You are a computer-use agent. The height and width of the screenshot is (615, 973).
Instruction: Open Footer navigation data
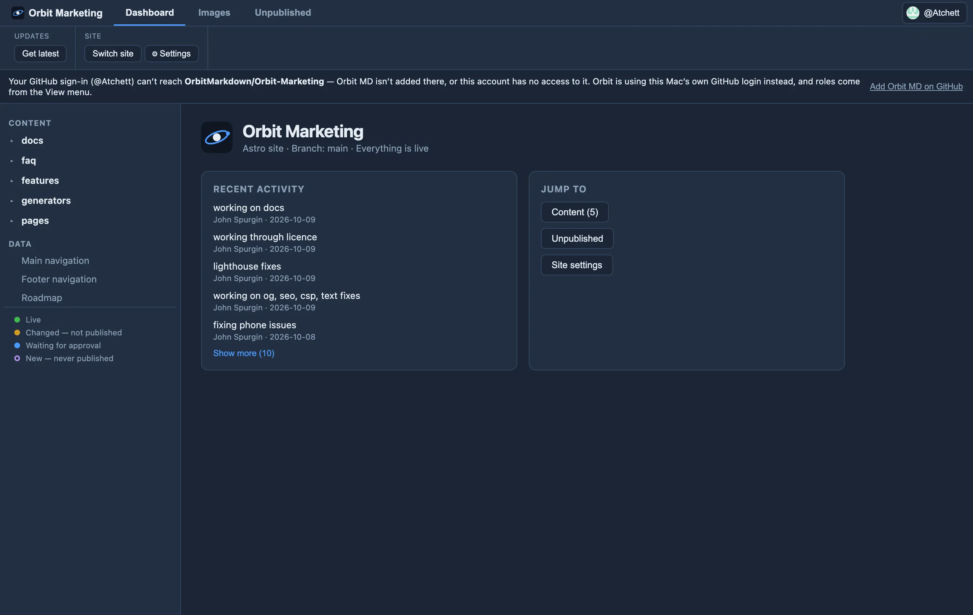pyautogui.click(x=59, y=279)
